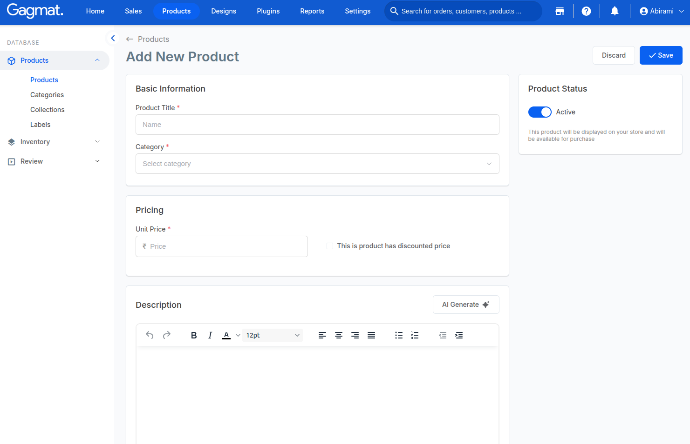Toggle bold text formatting
Image resolution: width=690 pixels, height=444 pixels.
pyautogui.click(x=194, y=335)
